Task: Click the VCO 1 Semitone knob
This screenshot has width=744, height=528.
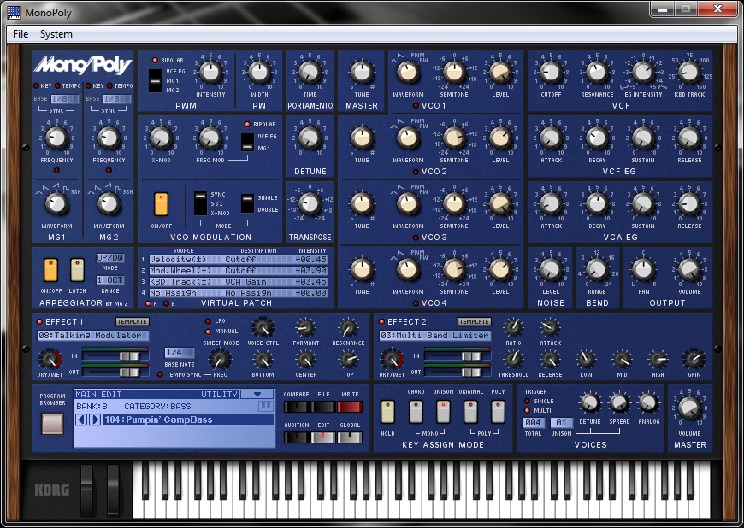Action: 454,73
